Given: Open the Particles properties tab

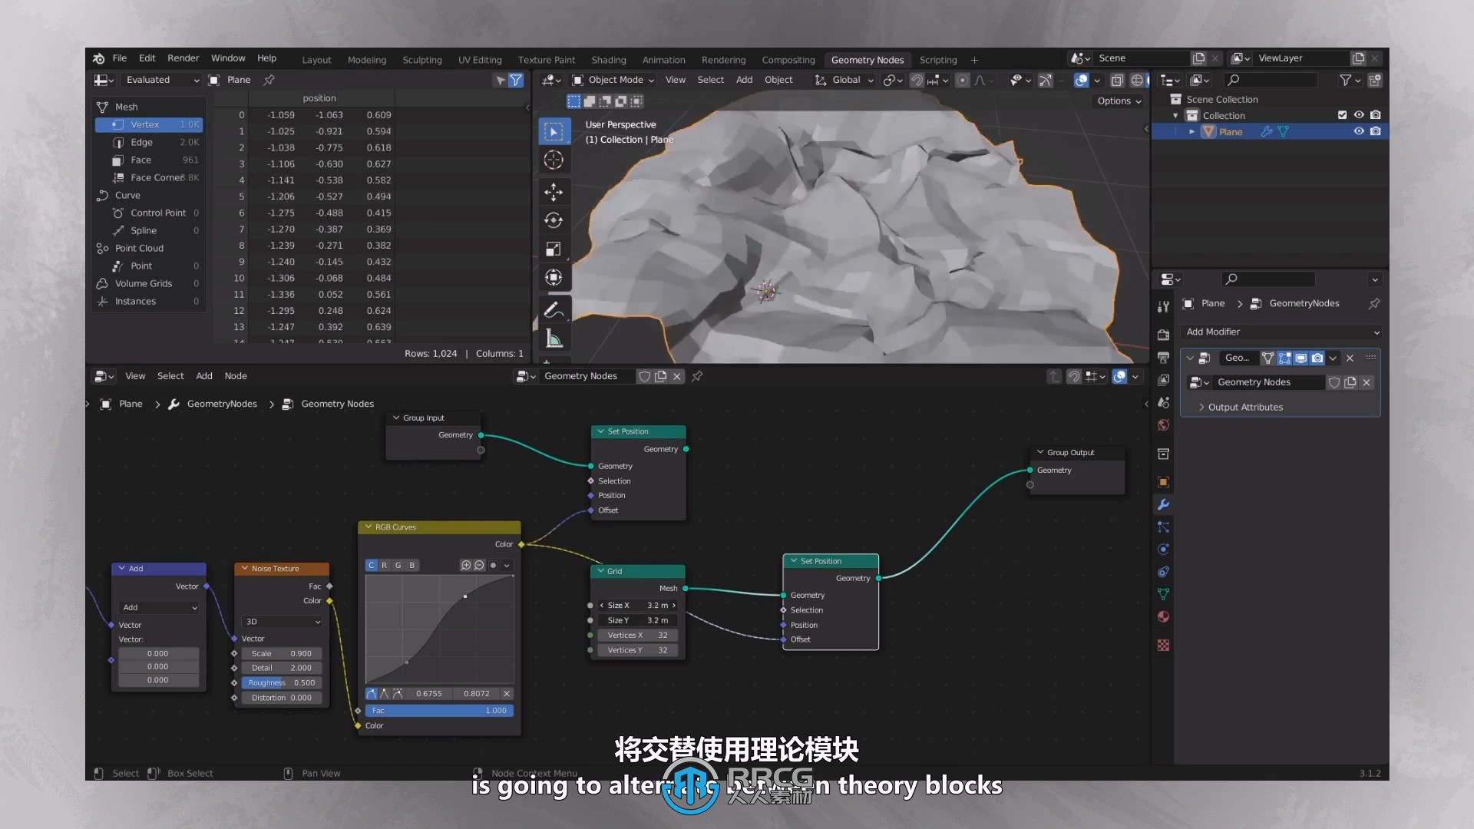Looking at the screenshot, I should click(1163, 527).
